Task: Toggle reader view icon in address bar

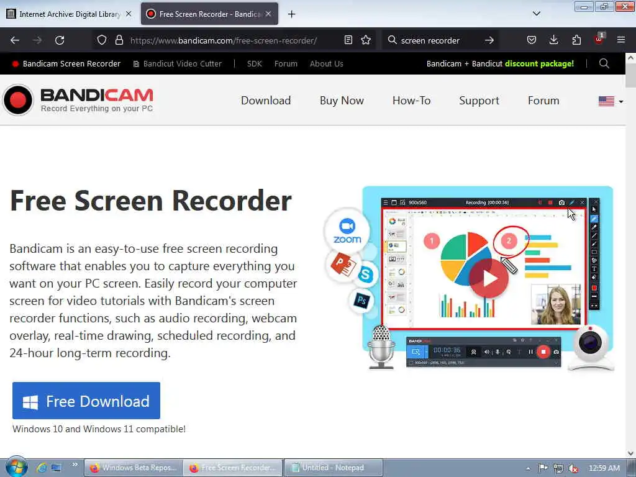Action: point(348,40)
